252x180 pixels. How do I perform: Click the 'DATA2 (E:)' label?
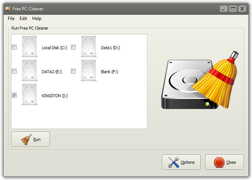[x=52, y=72]
